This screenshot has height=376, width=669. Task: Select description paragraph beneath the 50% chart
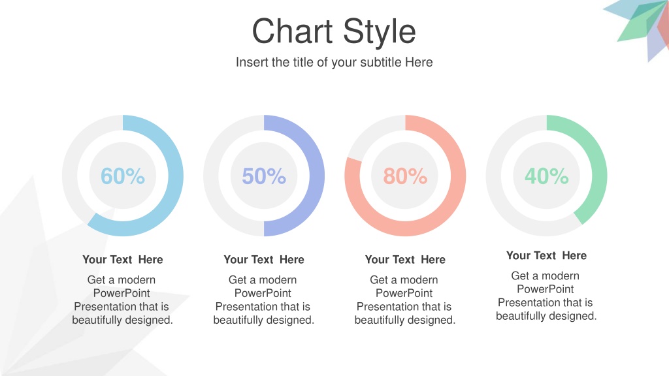pos(264,300)
